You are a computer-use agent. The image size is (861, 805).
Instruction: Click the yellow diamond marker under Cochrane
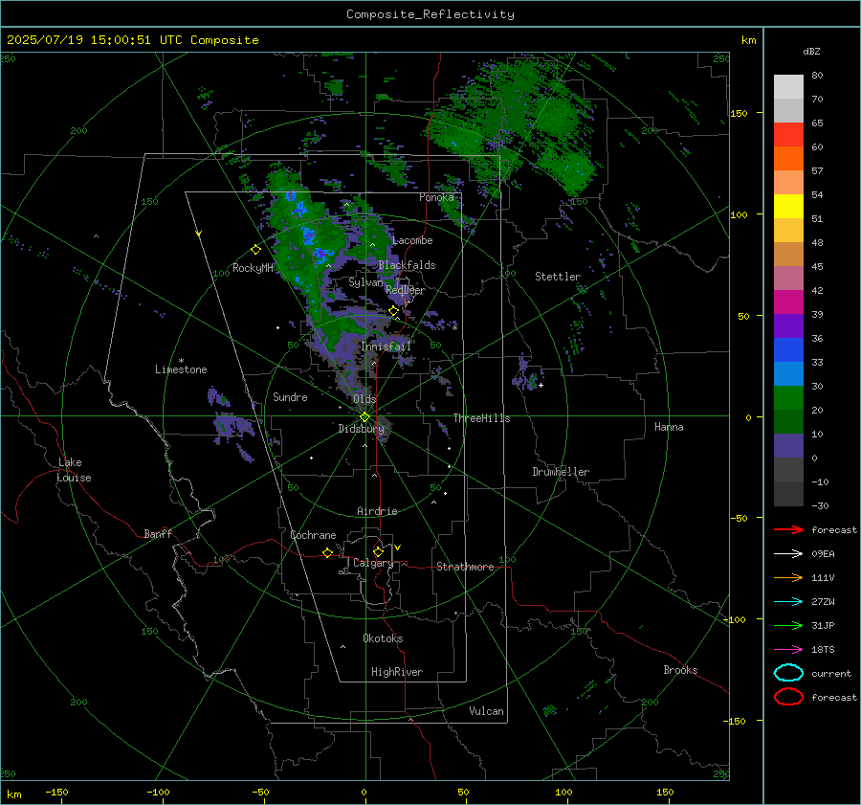pos(328,553)
